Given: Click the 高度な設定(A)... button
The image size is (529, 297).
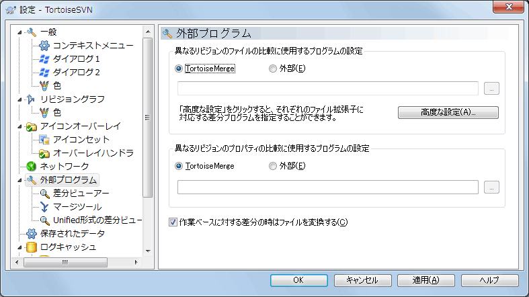Looking at the screenshot, I should click(x=448, y=112).
